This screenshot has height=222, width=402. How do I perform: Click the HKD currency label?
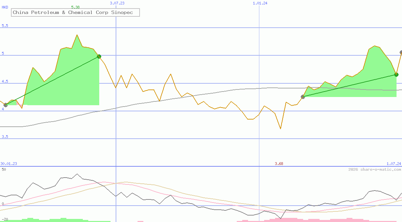tap(5, 6)
